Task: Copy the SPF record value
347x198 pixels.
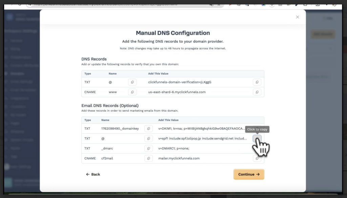Action: tap(257, 138)
